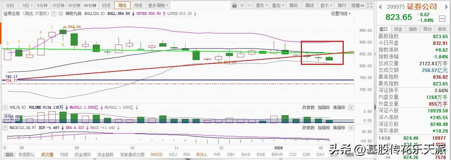This screenshot has width=451, height=160.
Task: Select BRAR indicator tab
Action: click(x=277, y=155)
